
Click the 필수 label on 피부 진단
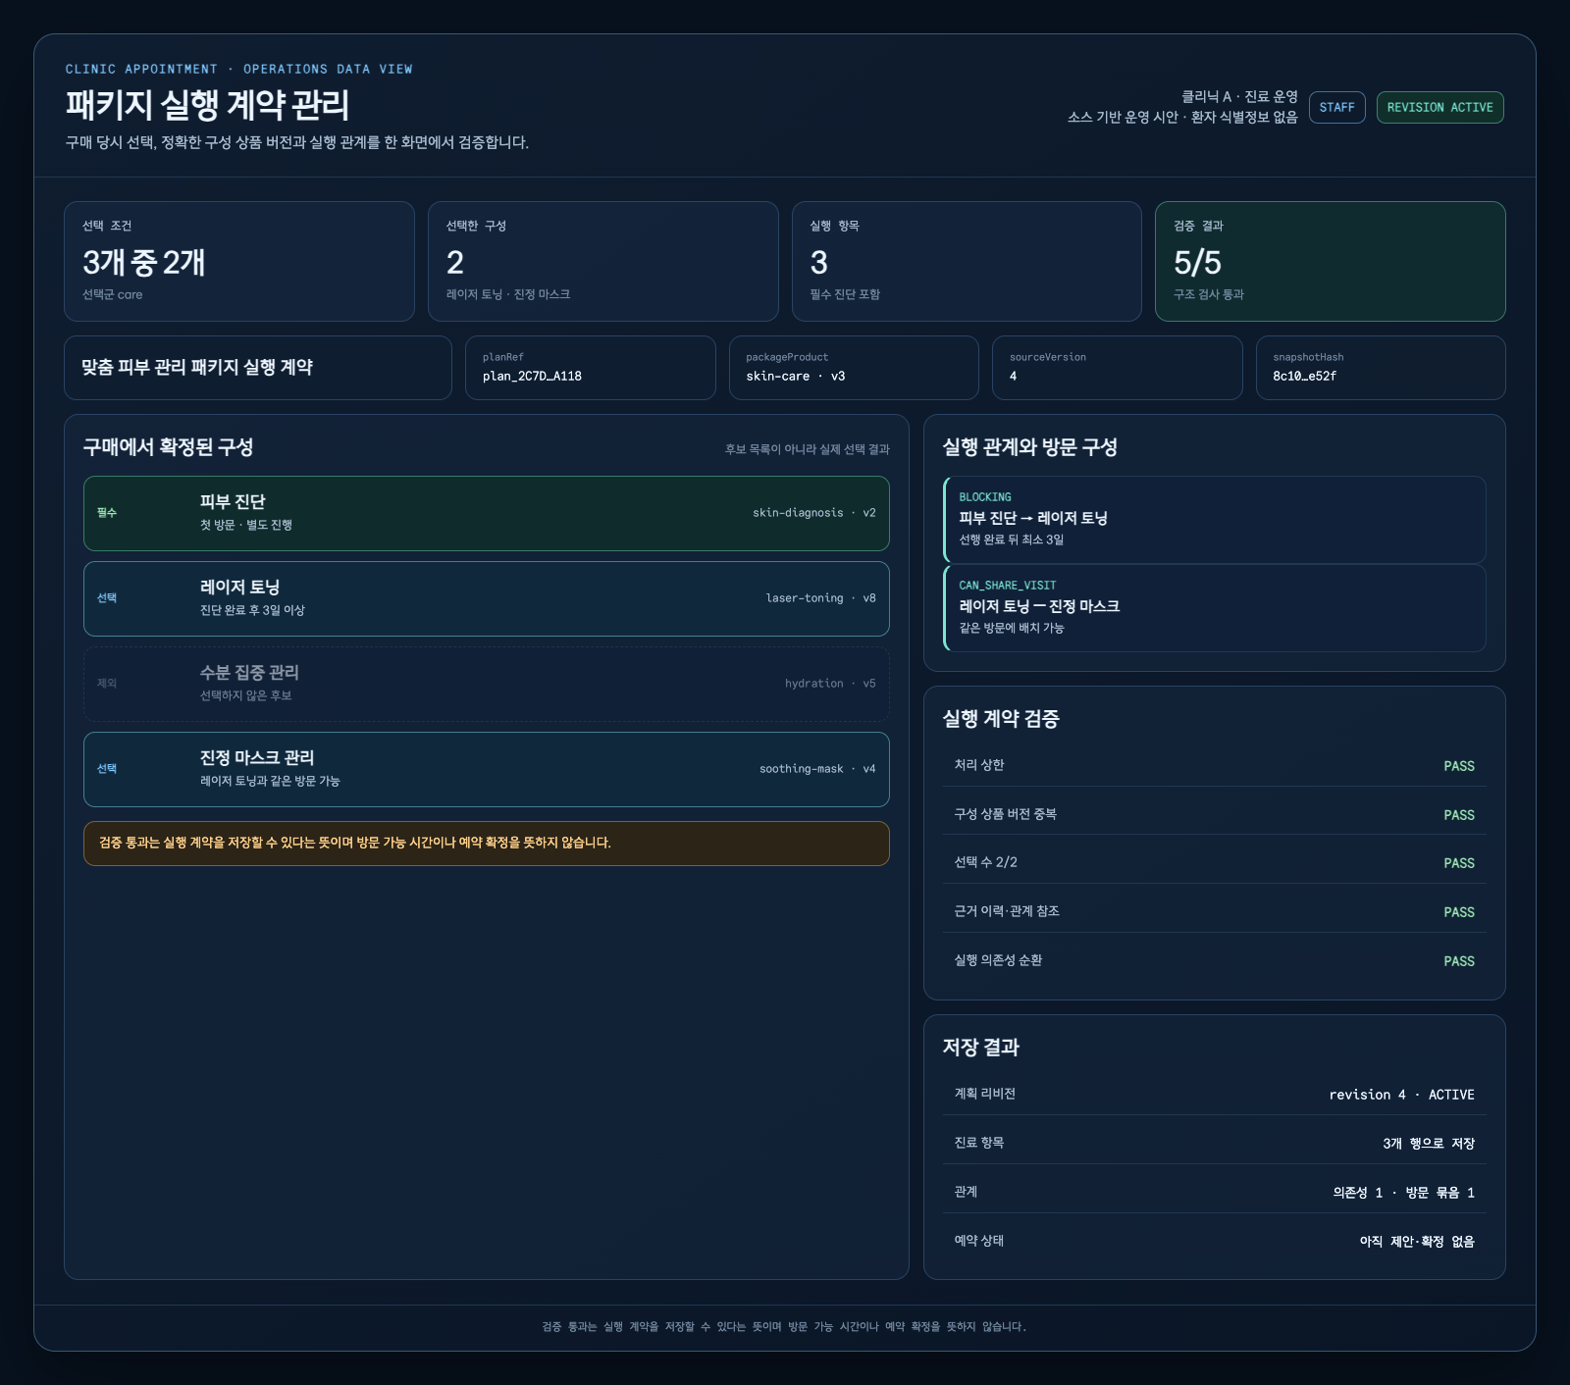coord(107,513)
